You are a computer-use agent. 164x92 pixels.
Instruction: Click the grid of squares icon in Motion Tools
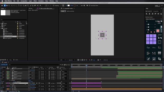159,53
